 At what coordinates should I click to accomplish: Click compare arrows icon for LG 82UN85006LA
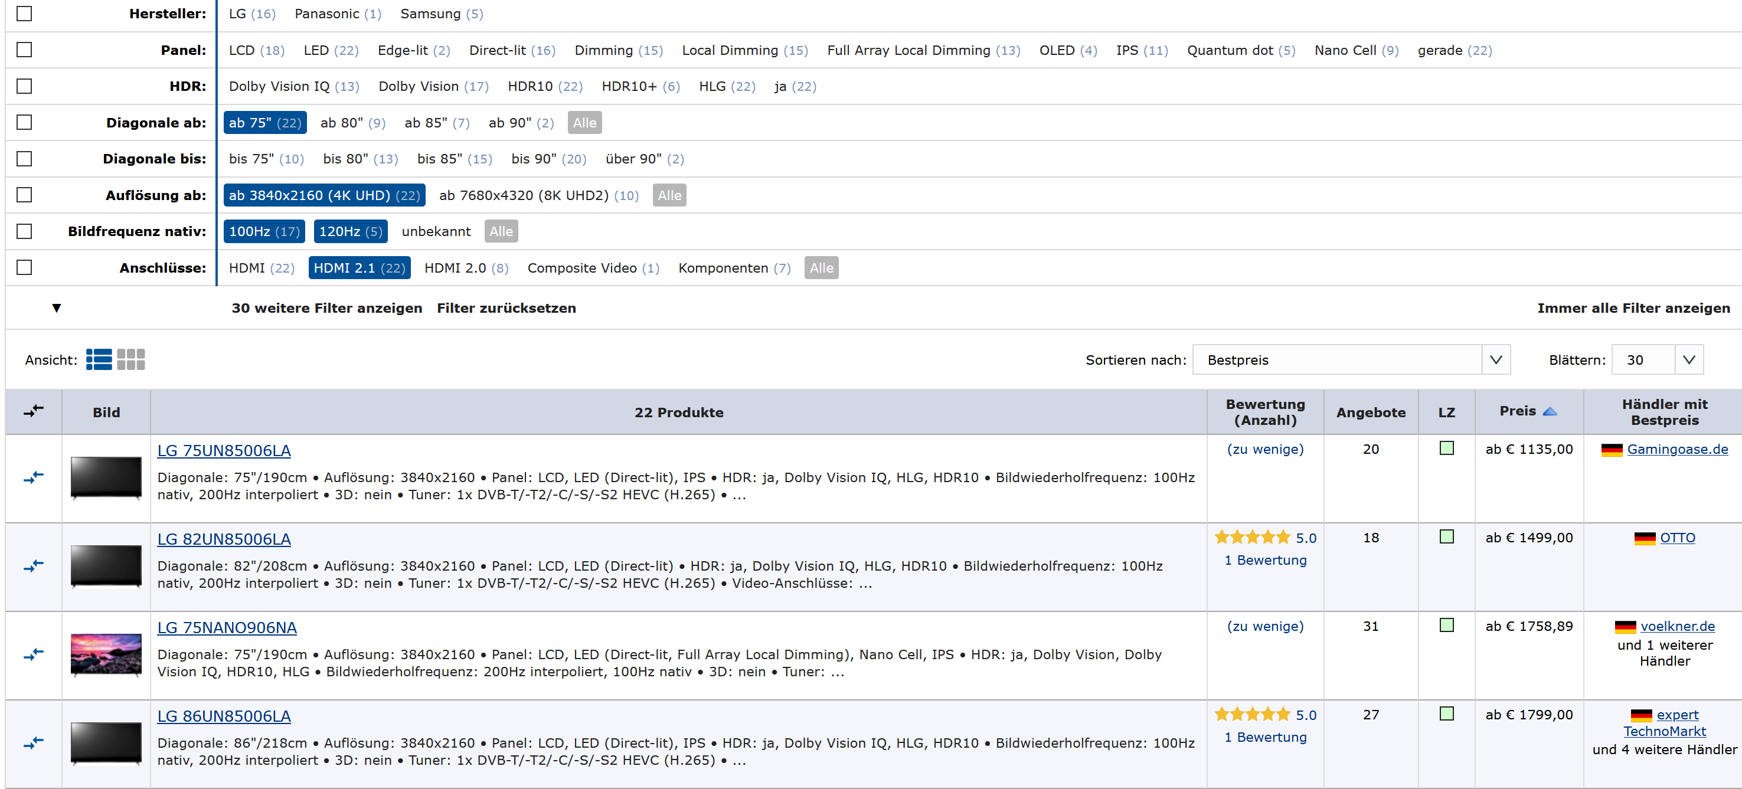click(33, 567)
